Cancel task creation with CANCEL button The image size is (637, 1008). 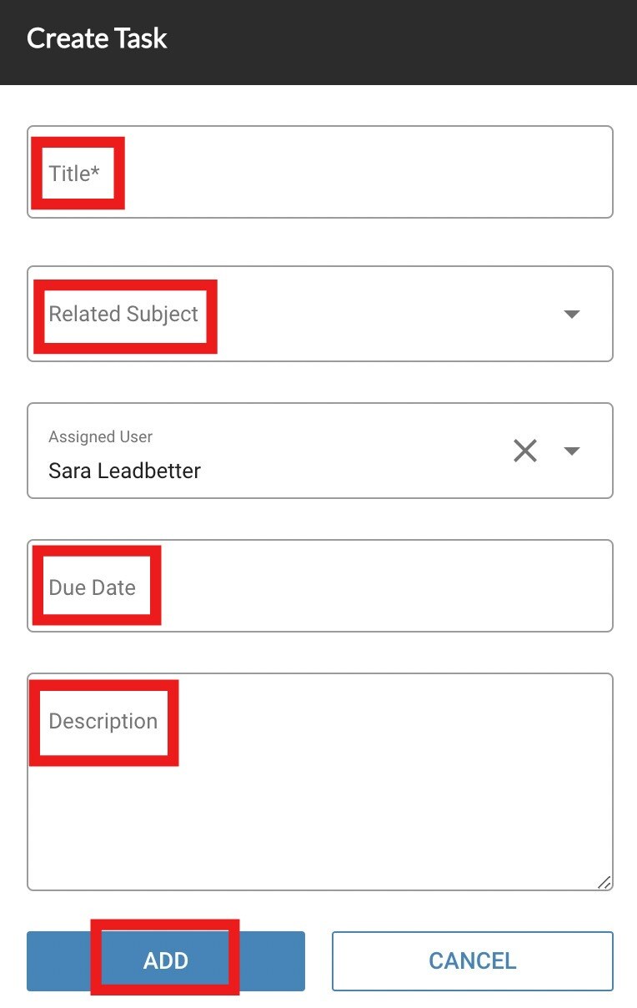click(x=473, y=961)
